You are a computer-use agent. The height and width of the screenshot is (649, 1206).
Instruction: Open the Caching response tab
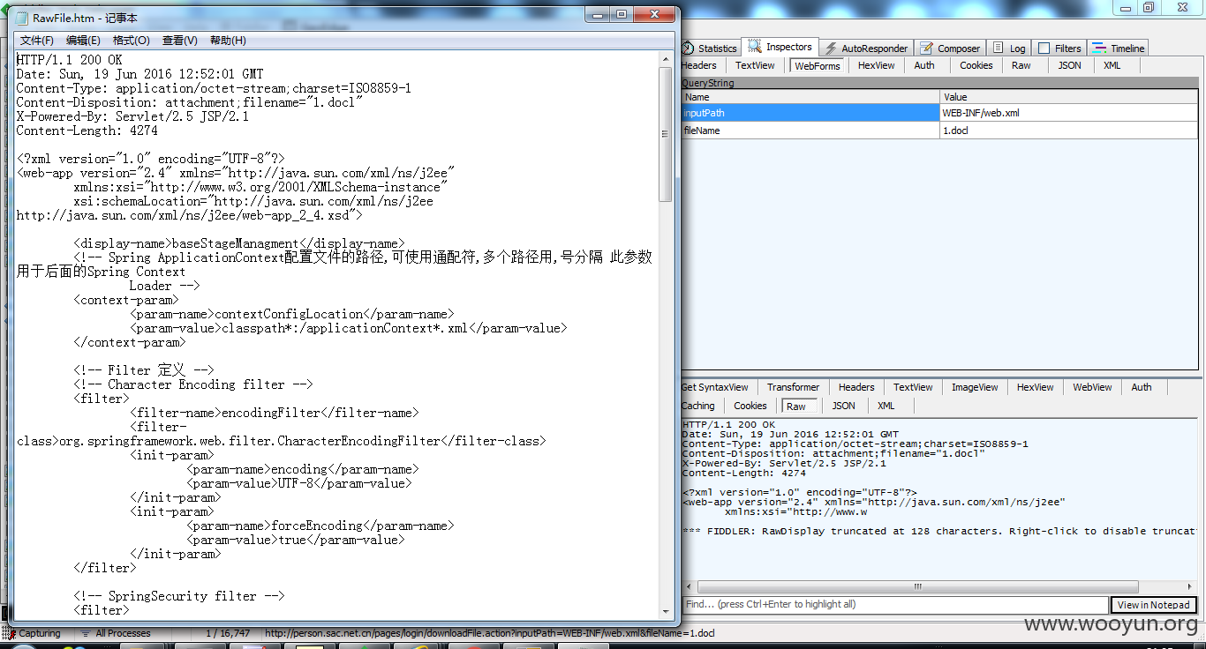tap(697, 406)
